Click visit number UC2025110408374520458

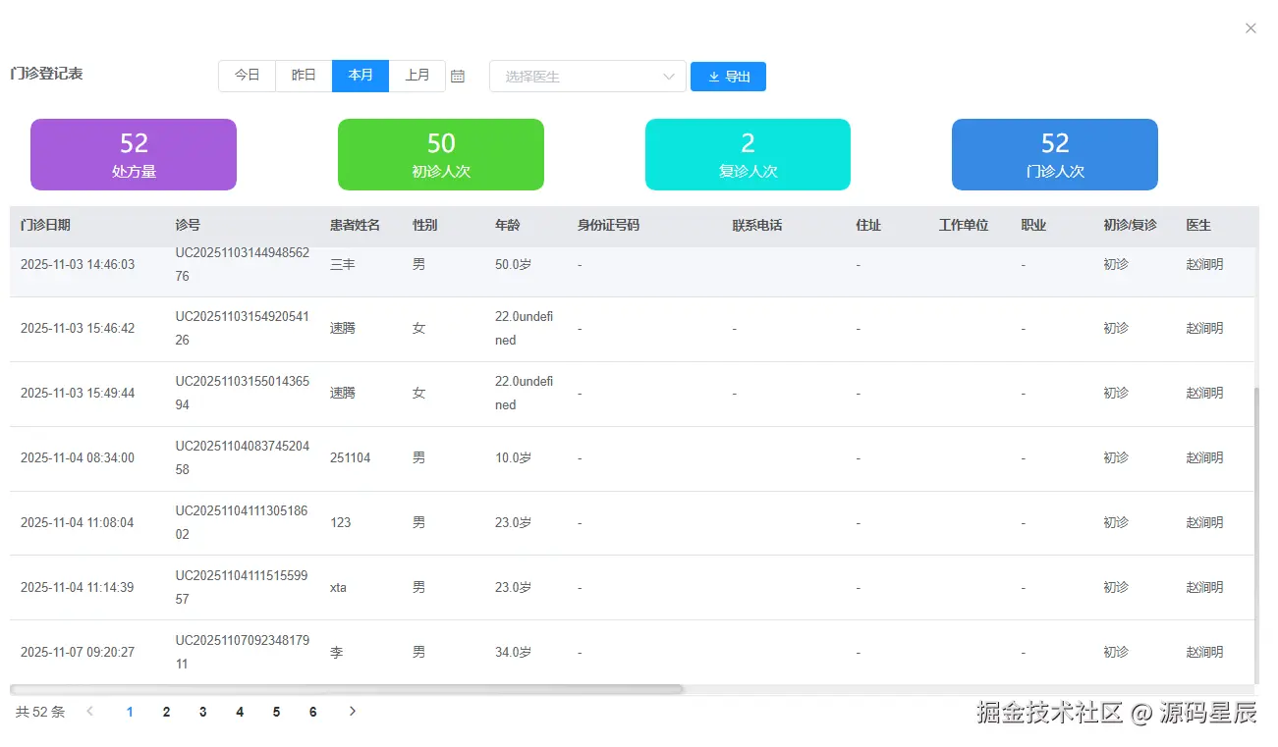(243, 457)
